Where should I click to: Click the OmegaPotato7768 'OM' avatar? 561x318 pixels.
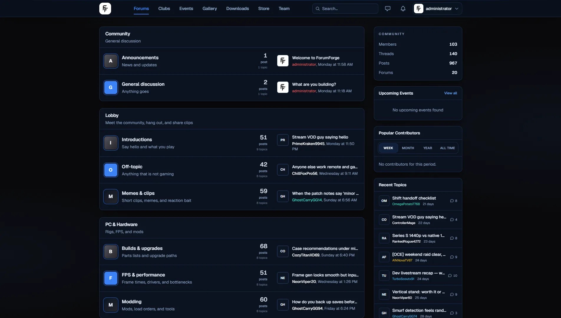(x=384, y=201)
